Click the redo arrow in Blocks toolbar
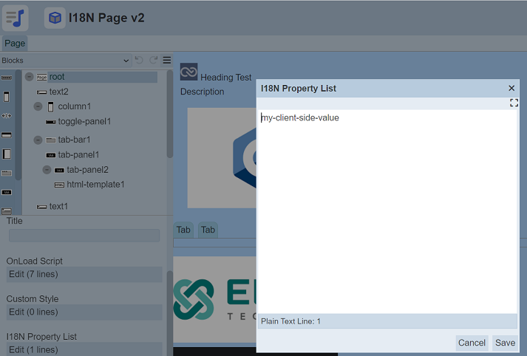 (x=154, y=61)
